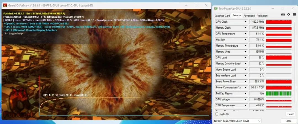Click the Board Power Draw history graph
The image size is (298, 124).
click(279, 82)
